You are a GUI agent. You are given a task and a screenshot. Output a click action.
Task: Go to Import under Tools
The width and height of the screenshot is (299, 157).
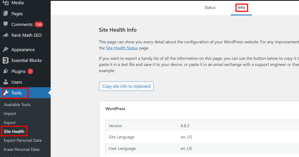[x=10, y=114]
